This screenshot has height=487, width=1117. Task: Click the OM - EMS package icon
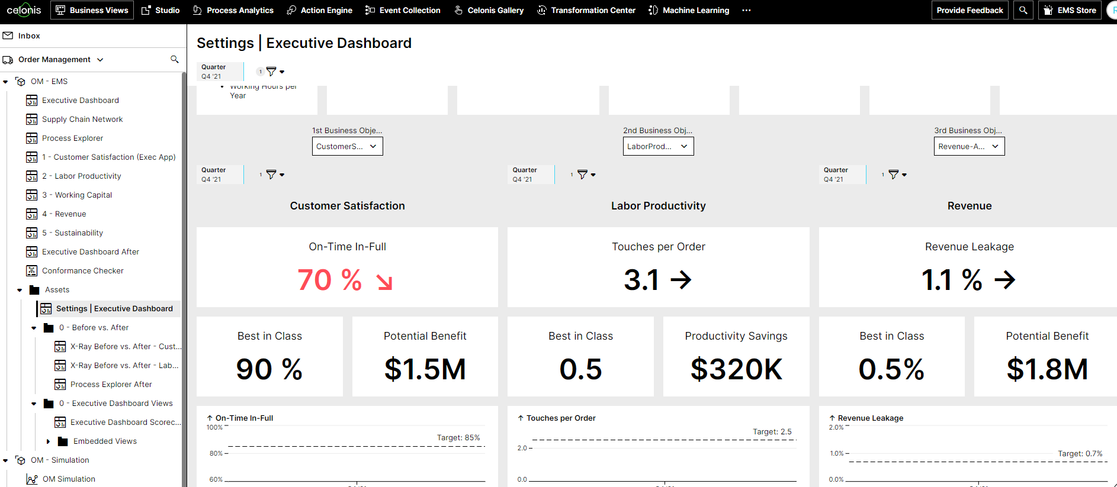21,82
